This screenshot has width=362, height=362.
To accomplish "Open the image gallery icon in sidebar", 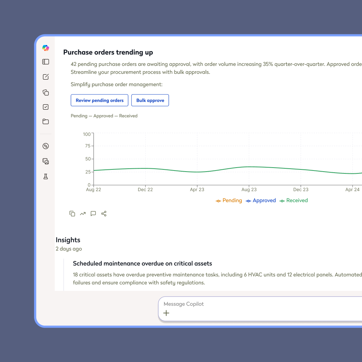I will tap(46, 161).
